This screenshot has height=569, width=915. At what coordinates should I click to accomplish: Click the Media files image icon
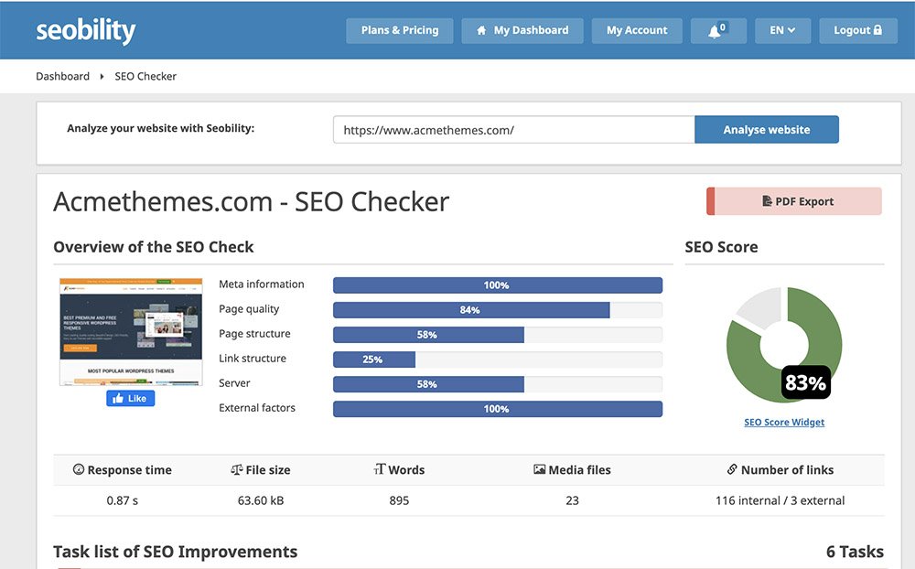pos(539,469)
